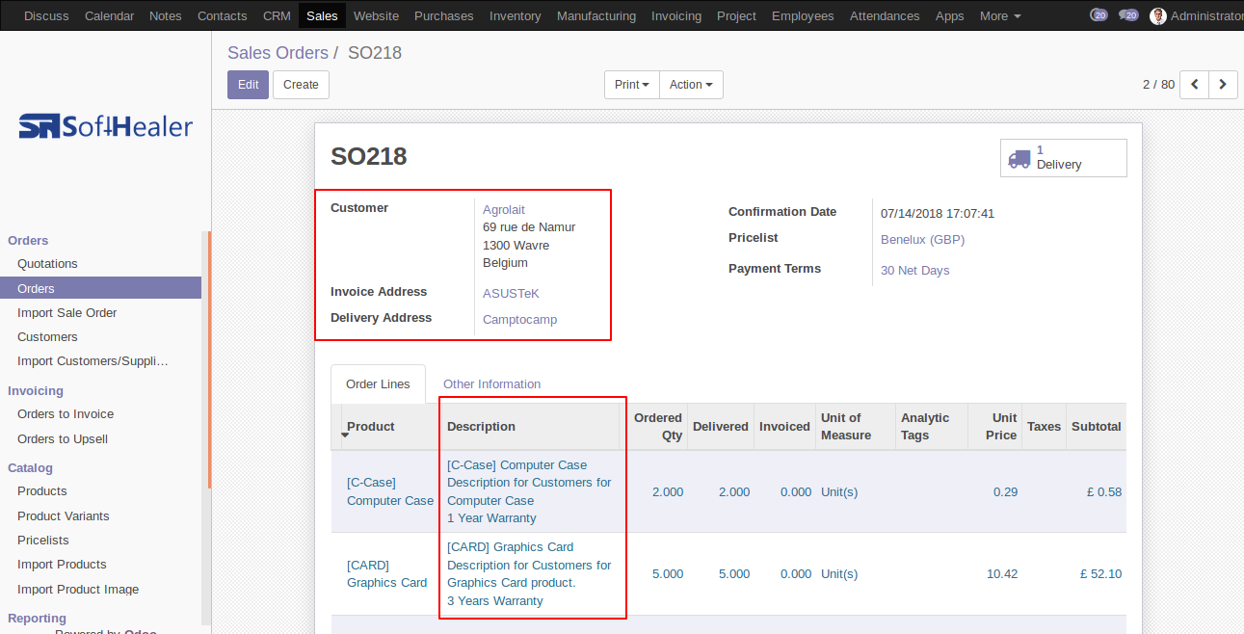Viewport: 1244px width, 634px height.
Task: Open the Manufacturing menu
Action: (x=596, y=15)
